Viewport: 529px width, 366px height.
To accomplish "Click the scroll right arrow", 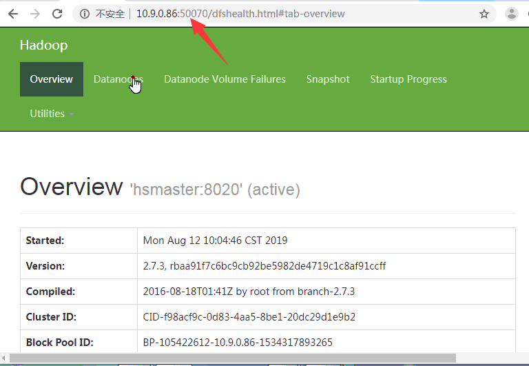I will click(x=524, y=358).
